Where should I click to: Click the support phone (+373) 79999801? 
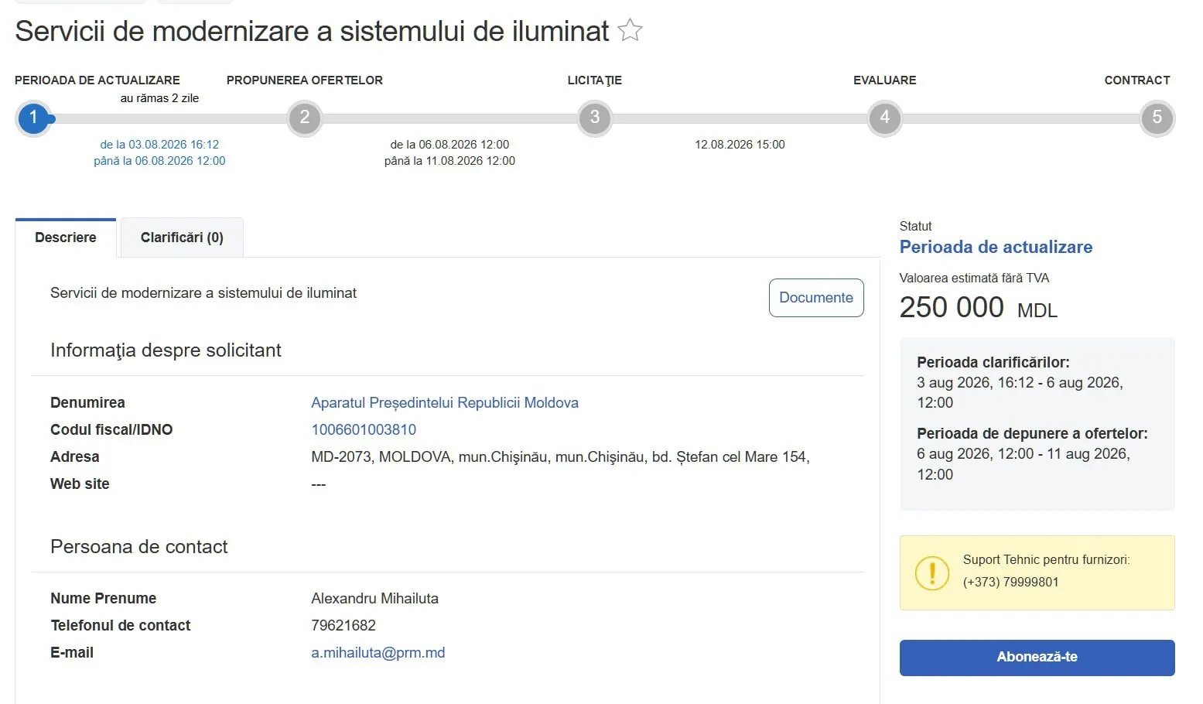(1010, 582)
